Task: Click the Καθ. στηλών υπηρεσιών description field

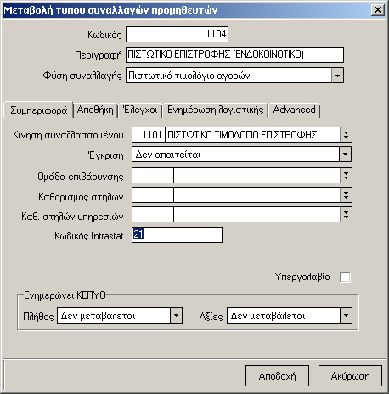Action: tap(257, 215)
